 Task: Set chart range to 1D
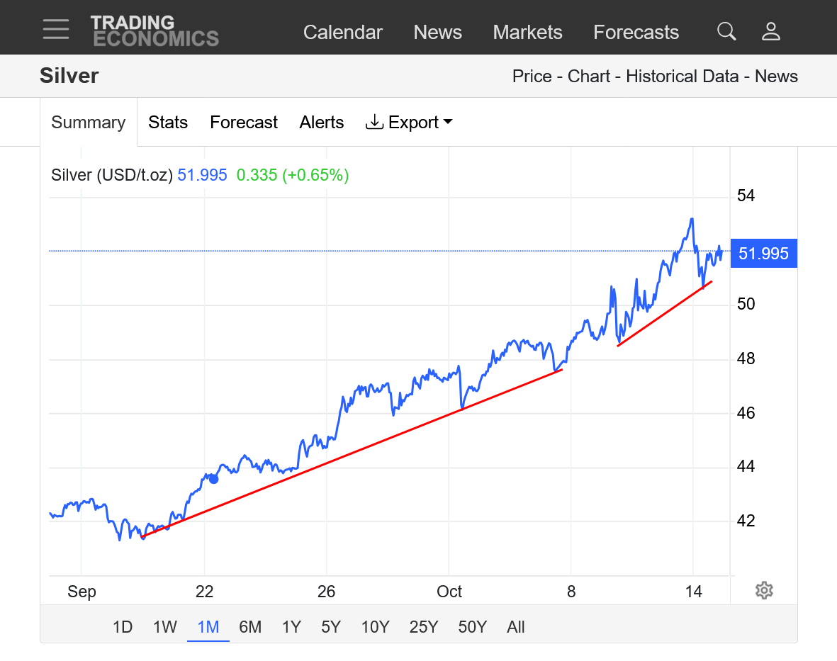pyautogui.click(x=123, y=627)
